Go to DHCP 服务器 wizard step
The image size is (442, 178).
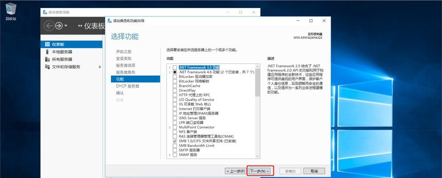pyautogui.click(x=127, y=86)
